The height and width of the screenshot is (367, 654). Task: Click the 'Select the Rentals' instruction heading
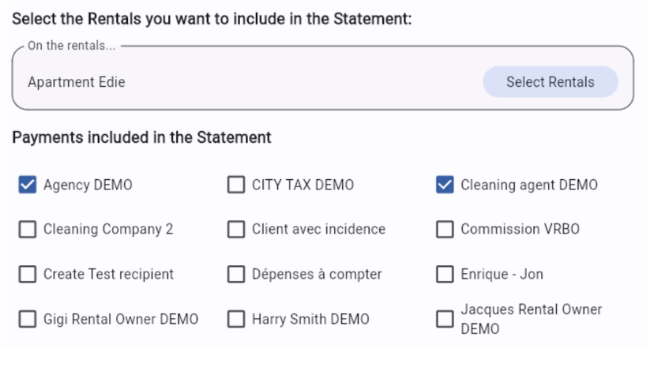click(x=212, y=19)
